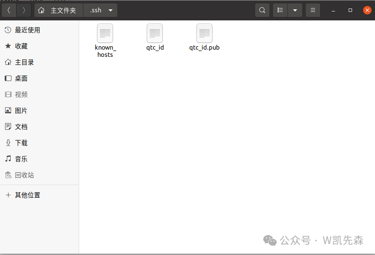Click the back navigation arrow
Screen dimensions: 375x255
coord(9,10)
